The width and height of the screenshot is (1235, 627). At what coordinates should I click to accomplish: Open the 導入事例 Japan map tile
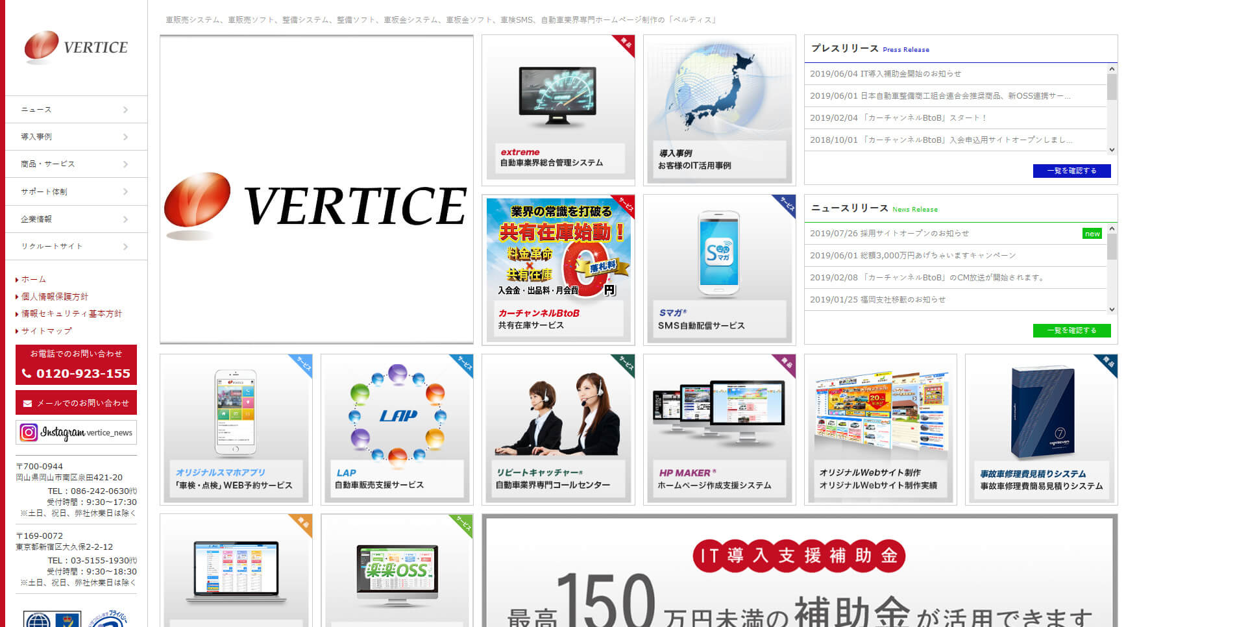click(x=719, y=110)
